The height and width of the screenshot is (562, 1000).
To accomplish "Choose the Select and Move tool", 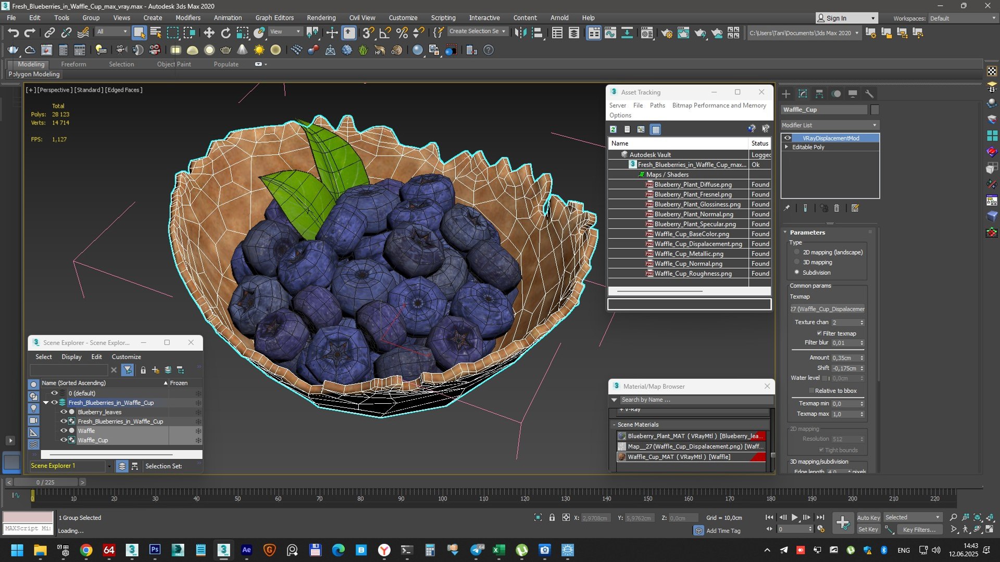I will pos(209,33).
